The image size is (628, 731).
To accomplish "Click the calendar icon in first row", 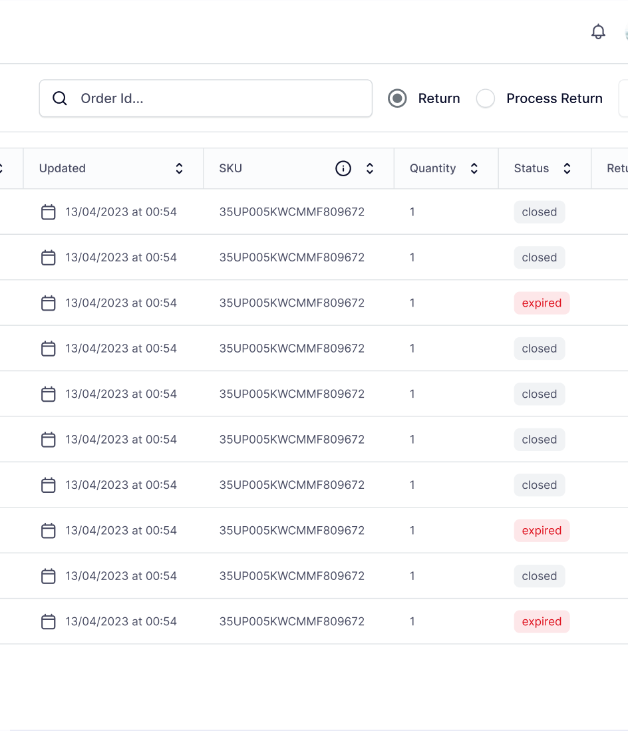I will point(49,212).
